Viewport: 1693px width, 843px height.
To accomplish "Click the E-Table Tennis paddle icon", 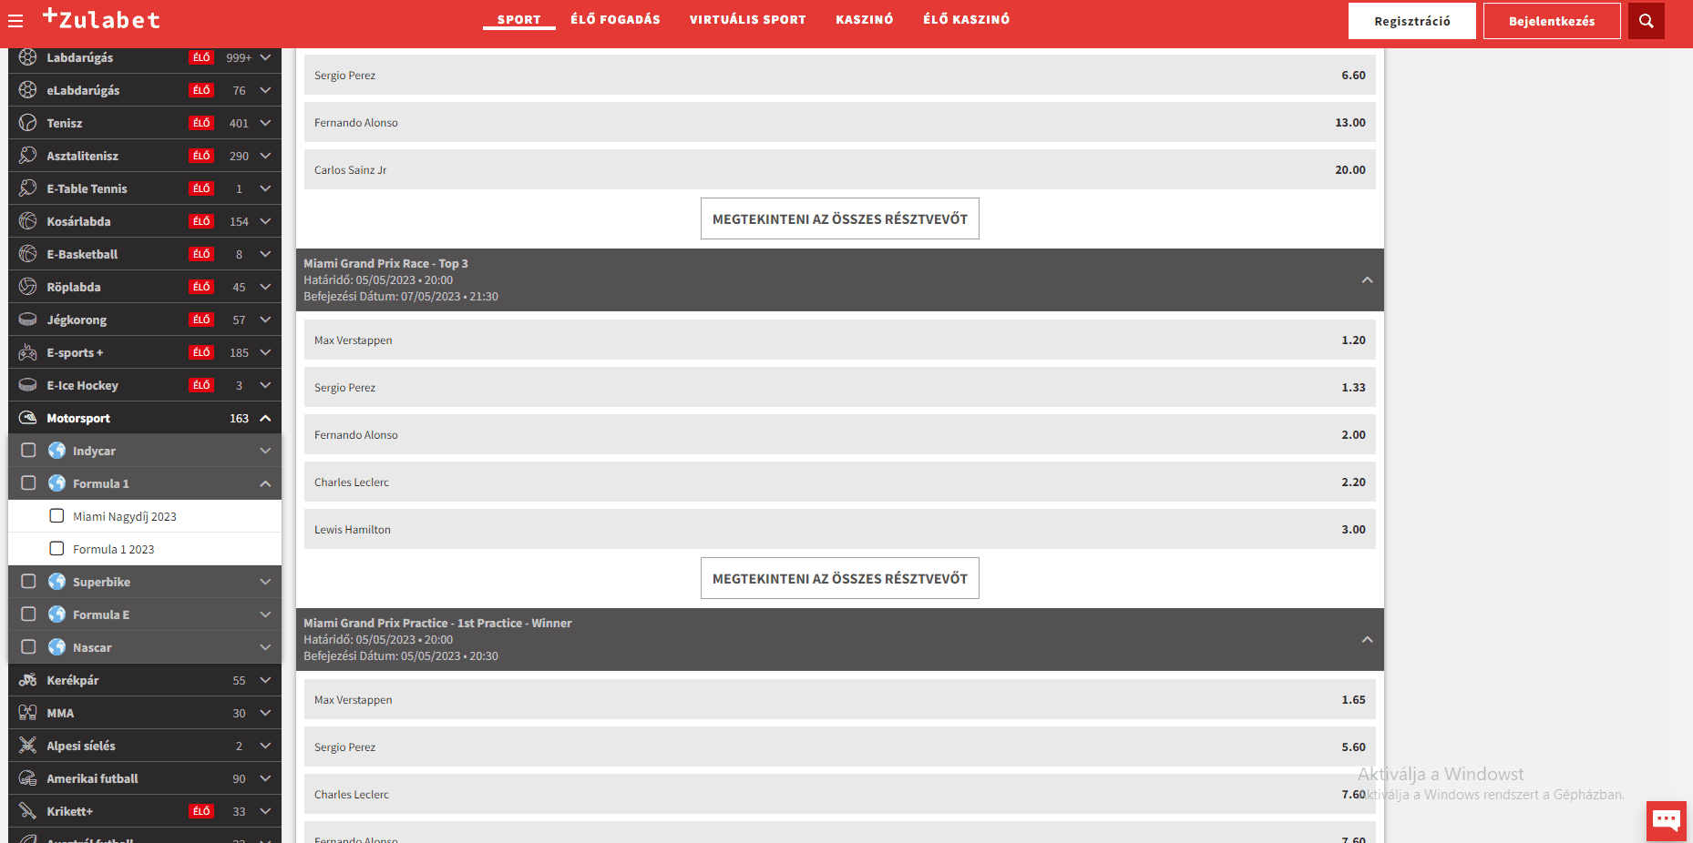I will [x=28, y=188].
